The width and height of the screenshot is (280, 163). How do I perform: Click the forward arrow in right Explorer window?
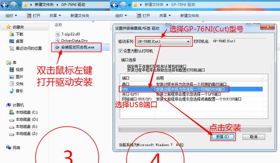123,5
